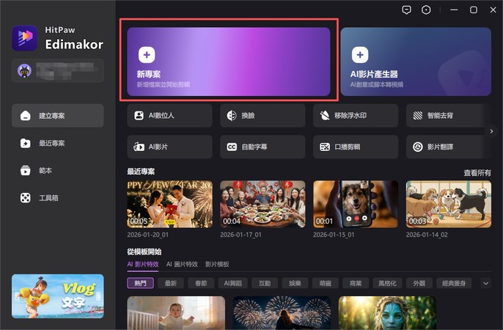
Task: Open the user account name field
Action: tap(58, 70)
